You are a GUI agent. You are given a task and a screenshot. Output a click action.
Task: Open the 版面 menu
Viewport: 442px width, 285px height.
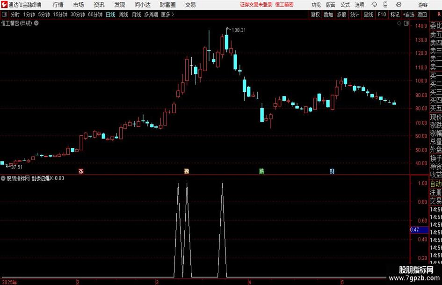point(331,5)
